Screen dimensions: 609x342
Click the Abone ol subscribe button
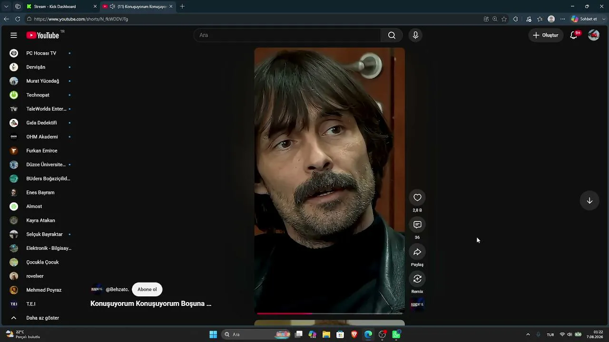tap(147, 289)
